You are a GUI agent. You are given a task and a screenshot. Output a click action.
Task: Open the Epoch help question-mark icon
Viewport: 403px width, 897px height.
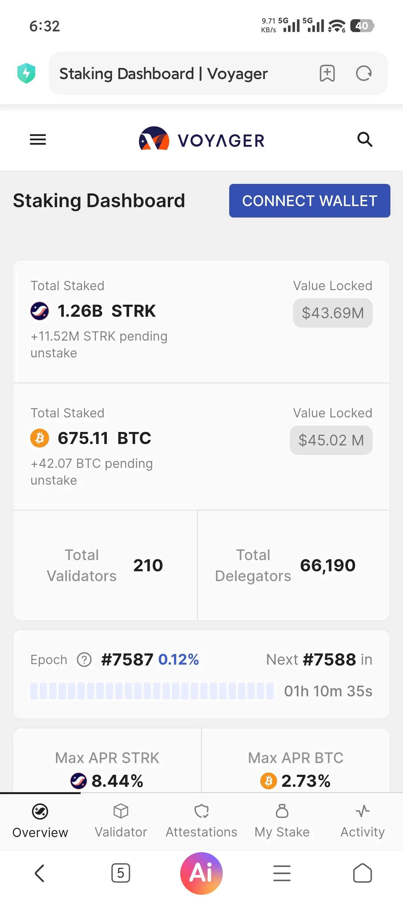click(x=84, y=660)
